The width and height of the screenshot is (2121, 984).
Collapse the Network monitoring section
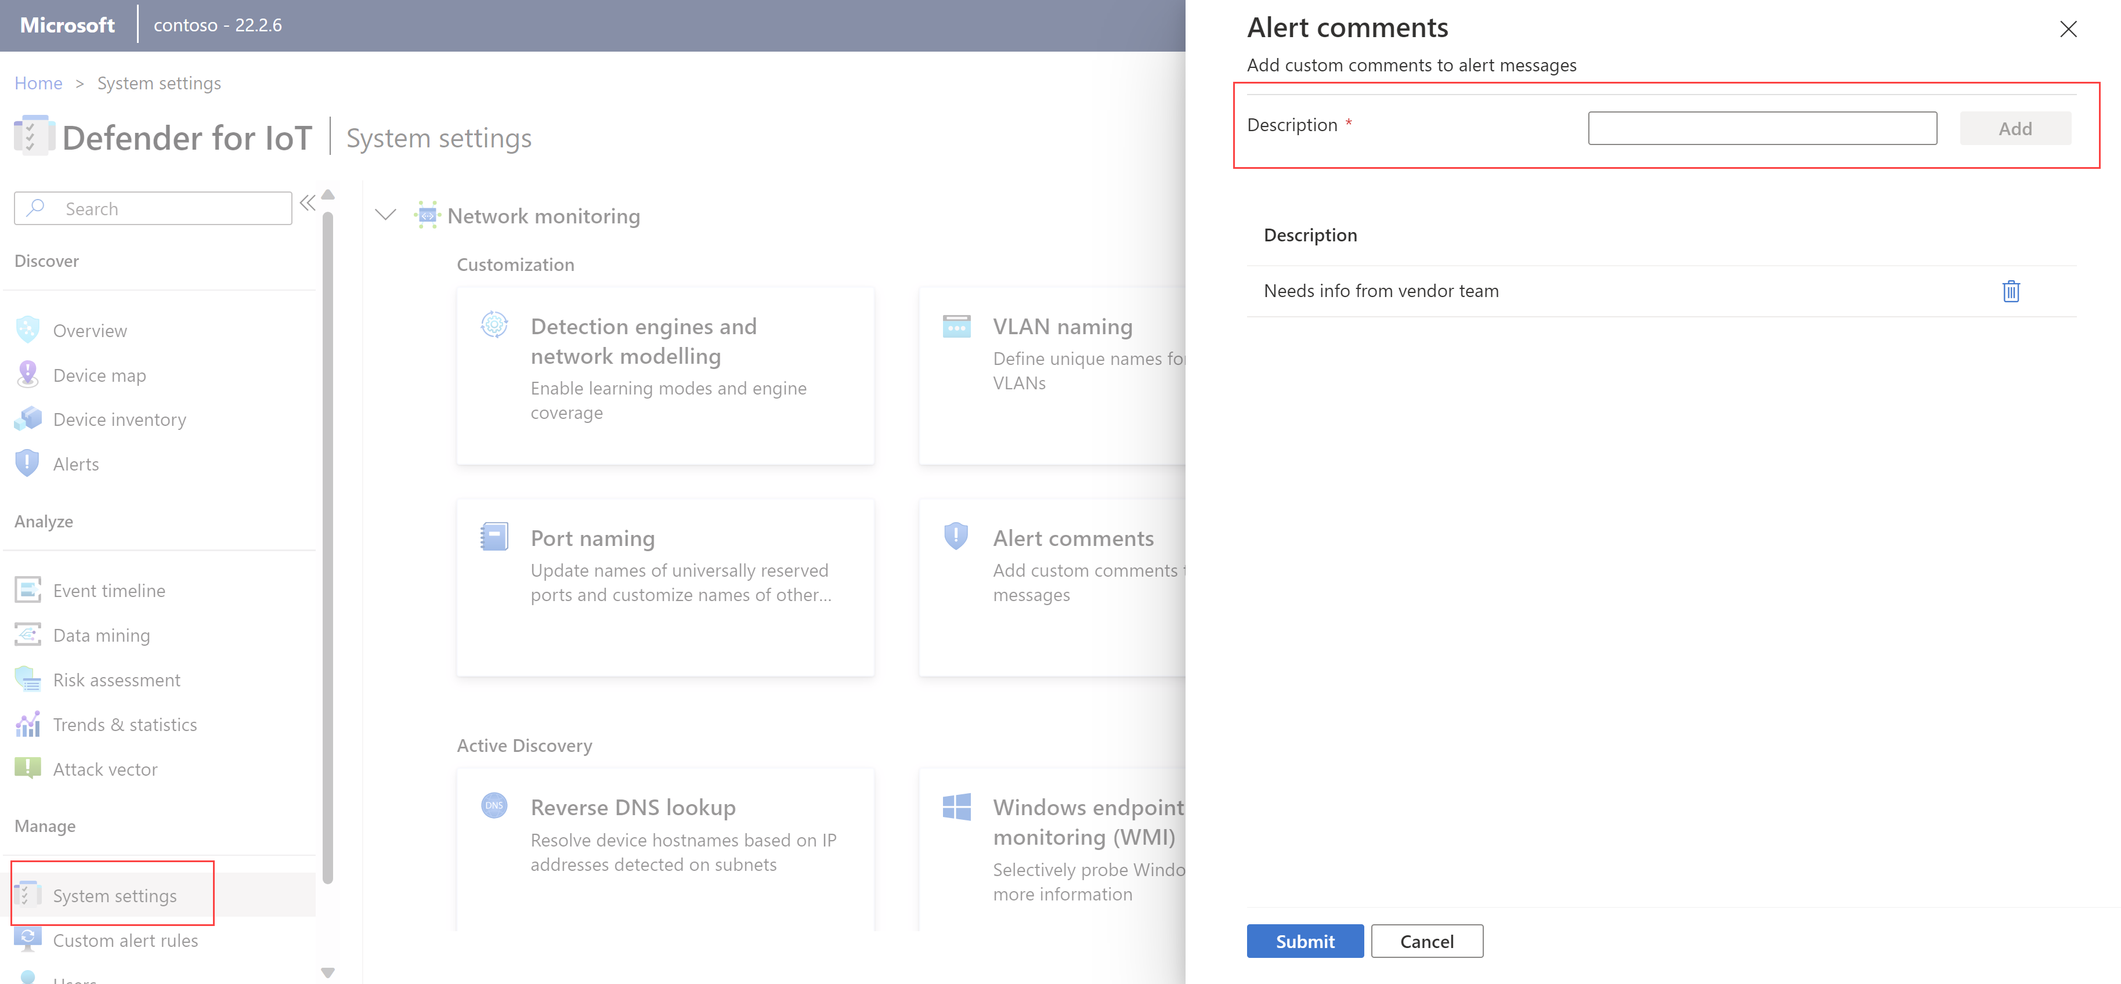[x=383, y=215]
